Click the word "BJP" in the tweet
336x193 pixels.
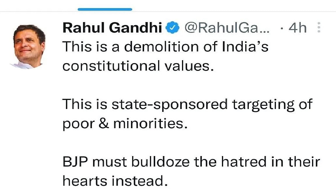pos(76,162)
